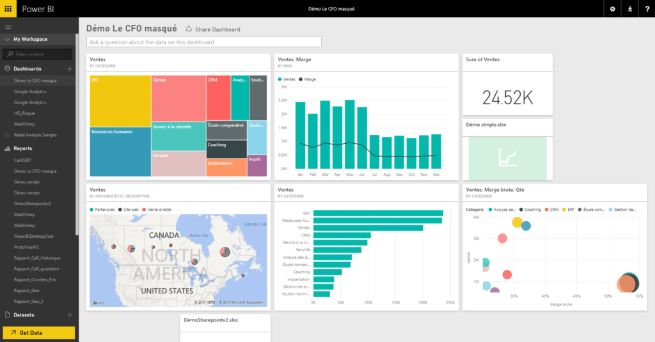
Task: Focus the Filter content search field
Action: [40, 54]
